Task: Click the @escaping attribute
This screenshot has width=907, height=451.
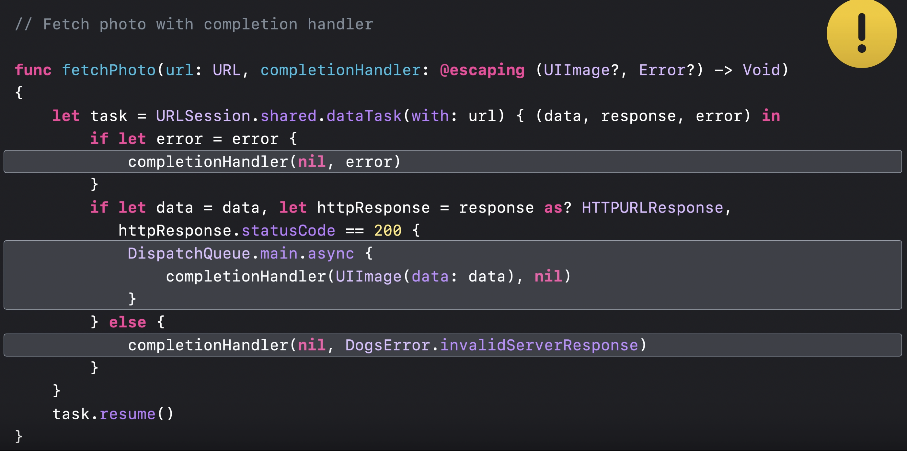Action: 482,70
